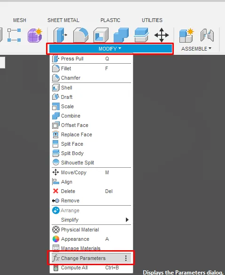The image size is (225, 275).
Task: Click the Draft menu icon
Action: pos(55,97)
